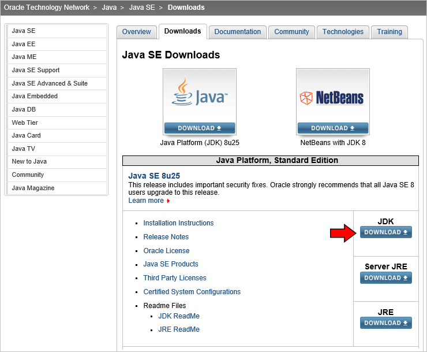The image size is (427, 352).
Task: Select Java SE Advanced & Suite
Action: pos(57,83)
